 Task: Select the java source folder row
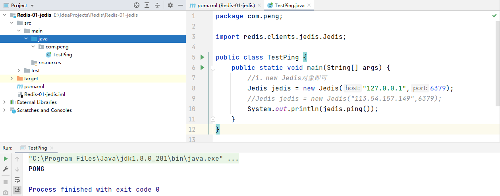tap(93, 38)
